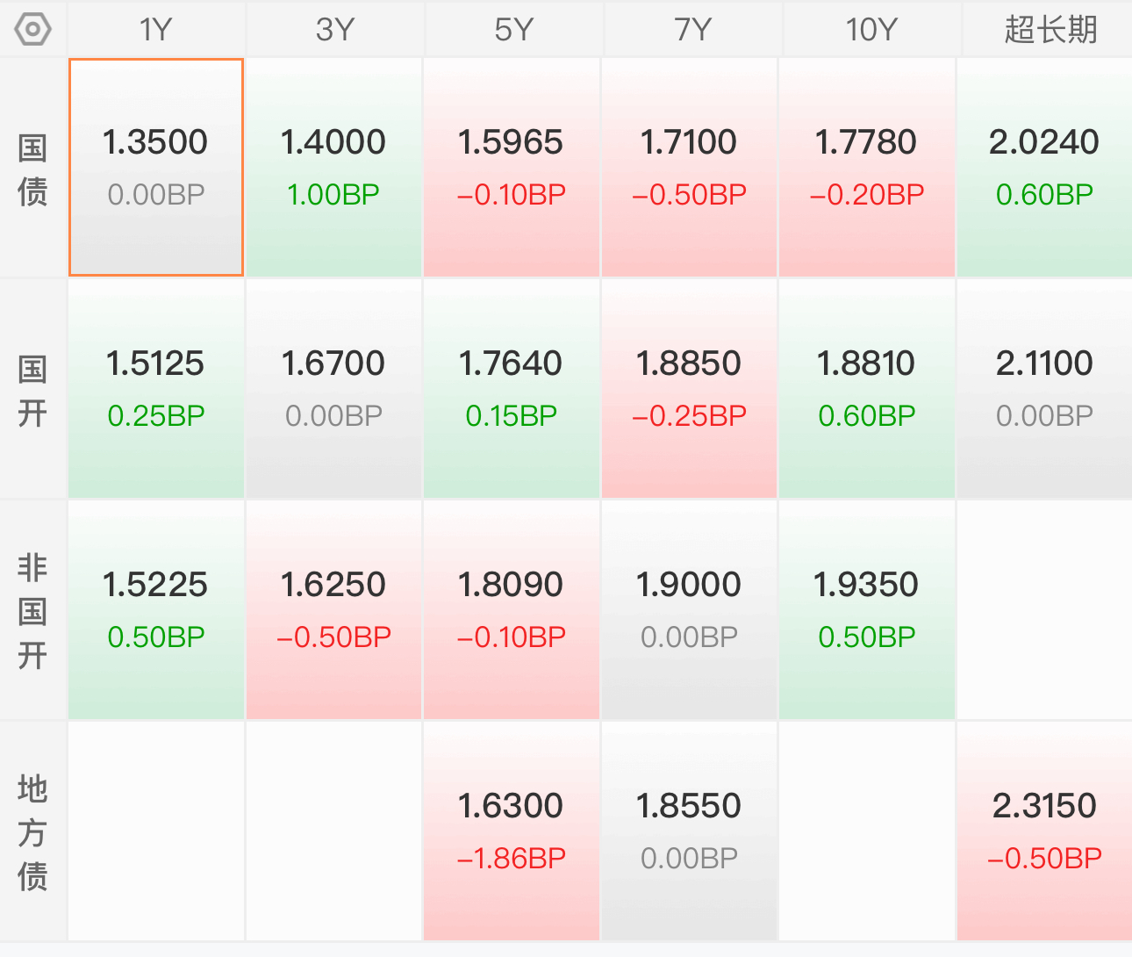Select 非国开 3Y cell showing 1.6250
Image resolution: width=1132 pixels, height=957 pixels.
coord(334,610)
